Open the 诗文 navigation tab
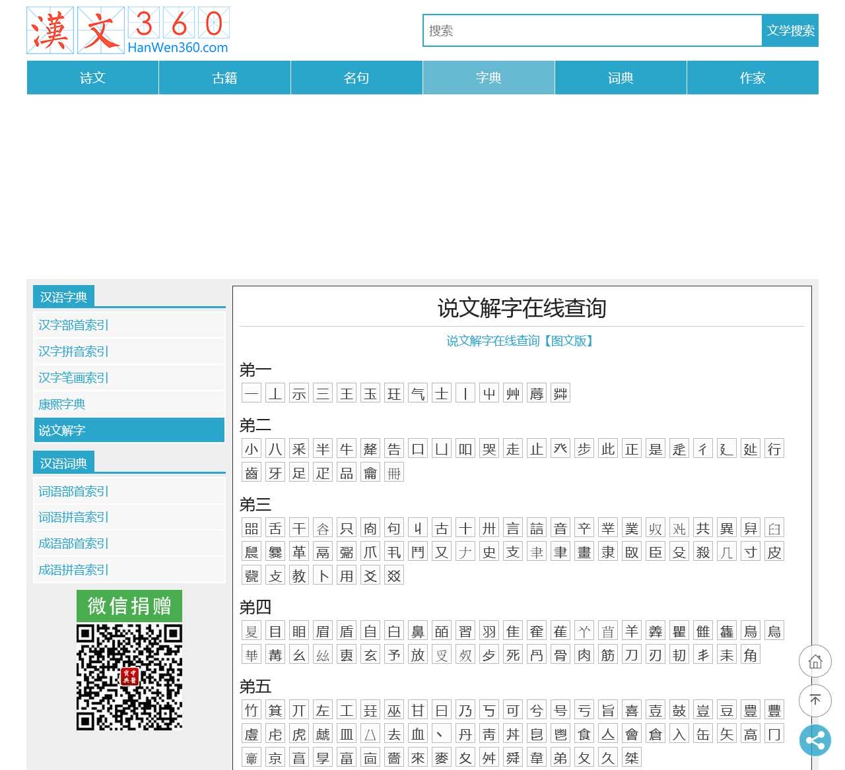This screenshot has height=770, width=845. pyautogui.click(x=92, y=78)
